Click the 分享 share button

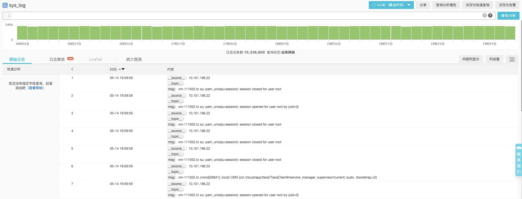[423, 5]
